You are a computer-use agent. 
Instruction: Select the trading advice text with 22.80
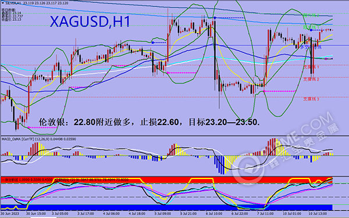click(149, 122)
